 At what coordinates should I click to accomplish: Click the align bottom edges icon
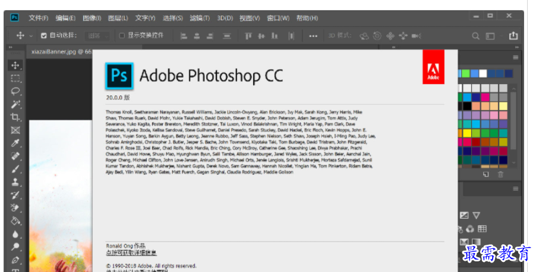pos(275,36)
